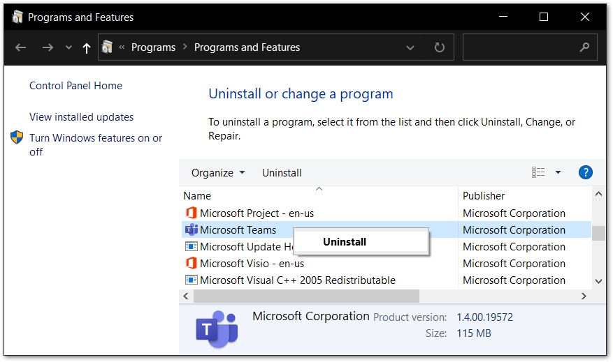Click the Microsoft Visio Office icon

[192, 264]
